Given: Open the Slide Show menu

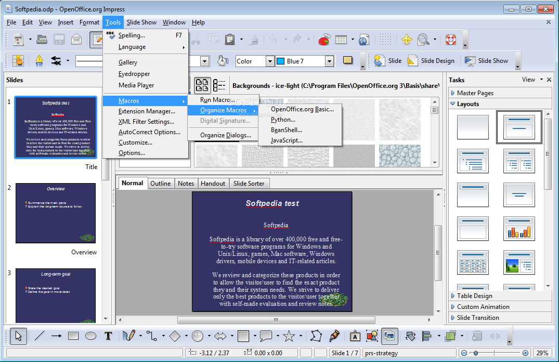Looking at the screenshot, I should point(141,22).
